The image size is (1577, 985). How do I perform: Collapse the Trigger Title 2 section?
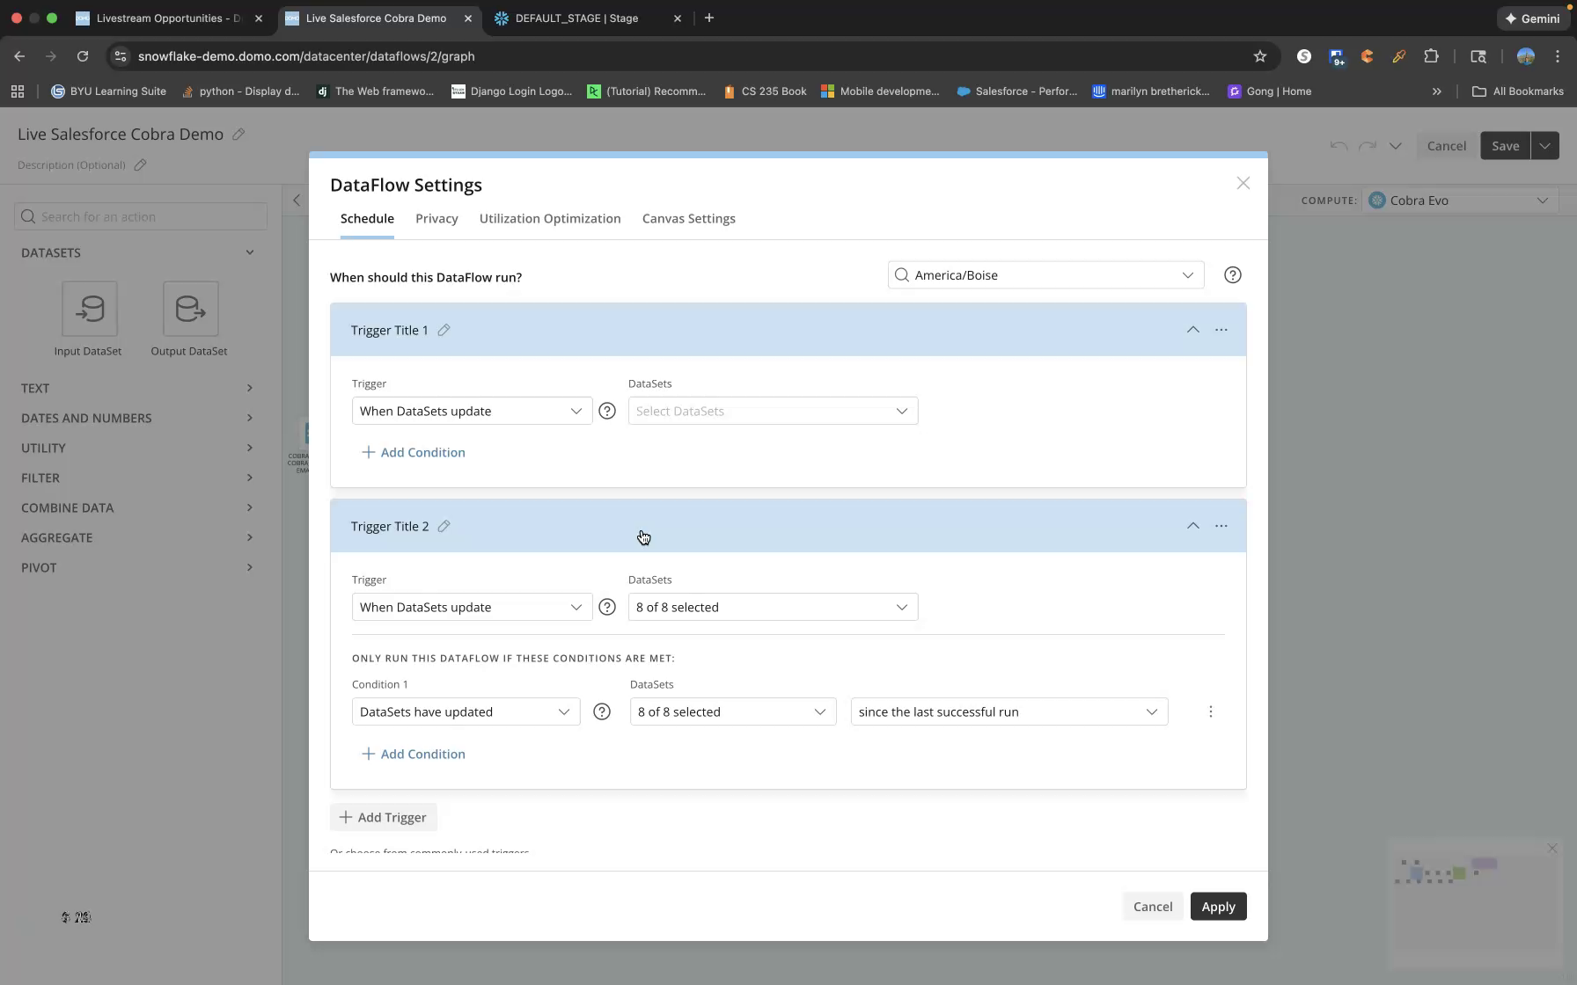[x=1193, y=525]
